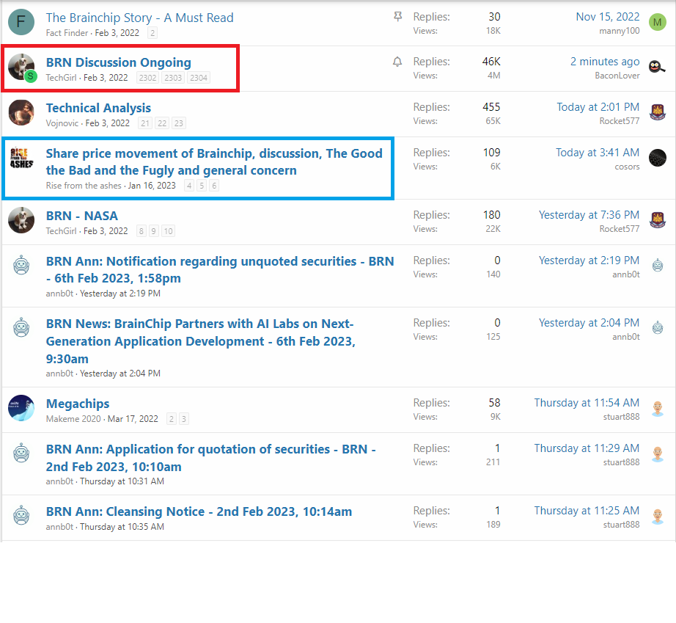This screenshot has height=623, width=676.
Task: Open page 3 of Megachips thread
Action: click(x=183, y=419)
